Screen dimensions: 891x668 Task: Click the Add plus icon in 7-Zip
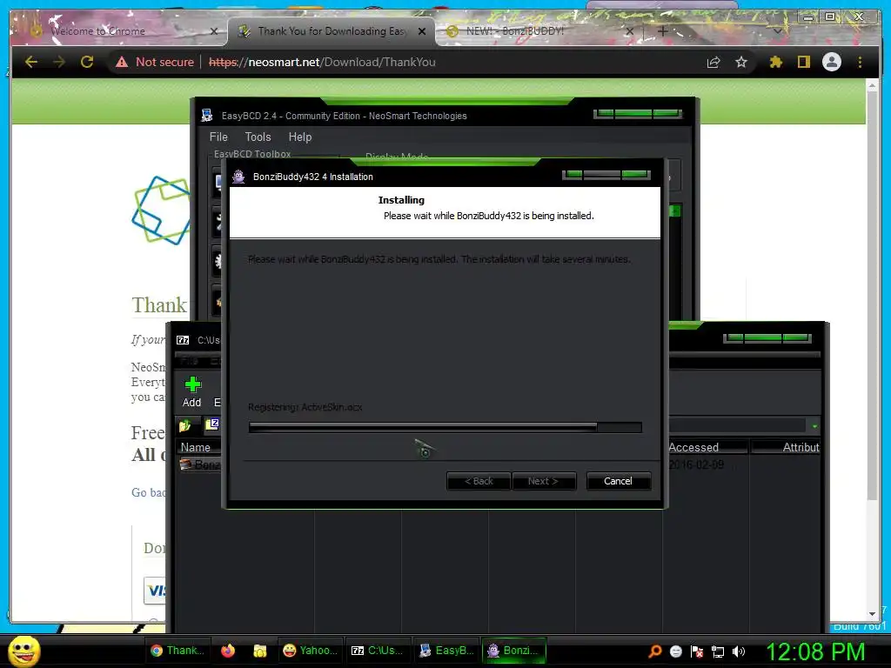192,384
